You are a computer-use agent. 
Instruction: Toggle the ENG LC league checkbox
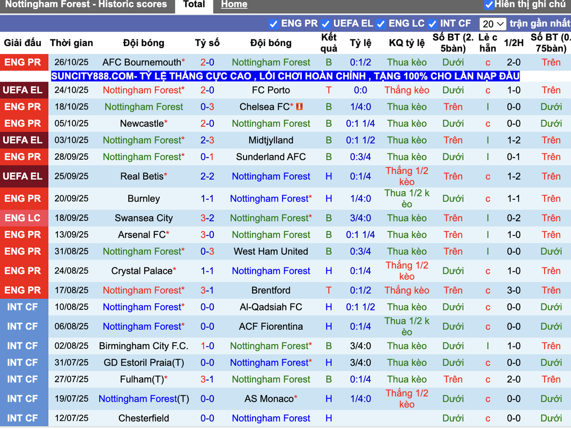[x=381, y=24]
